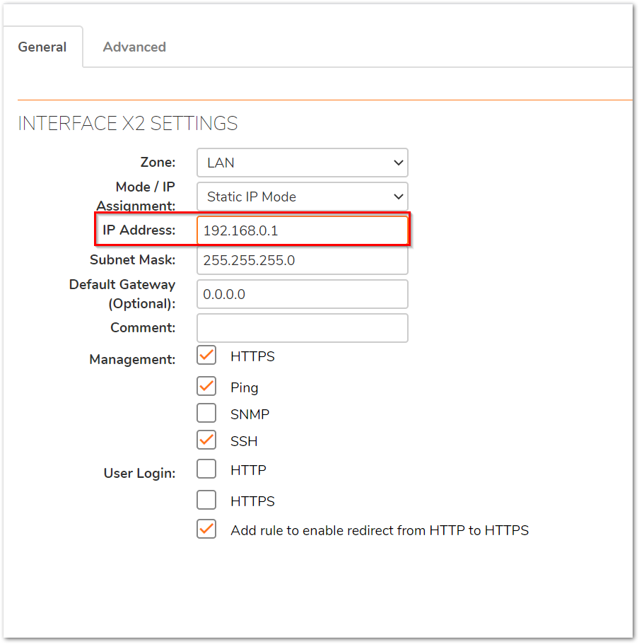Expand the Static IP Mode dropdown

303,197
